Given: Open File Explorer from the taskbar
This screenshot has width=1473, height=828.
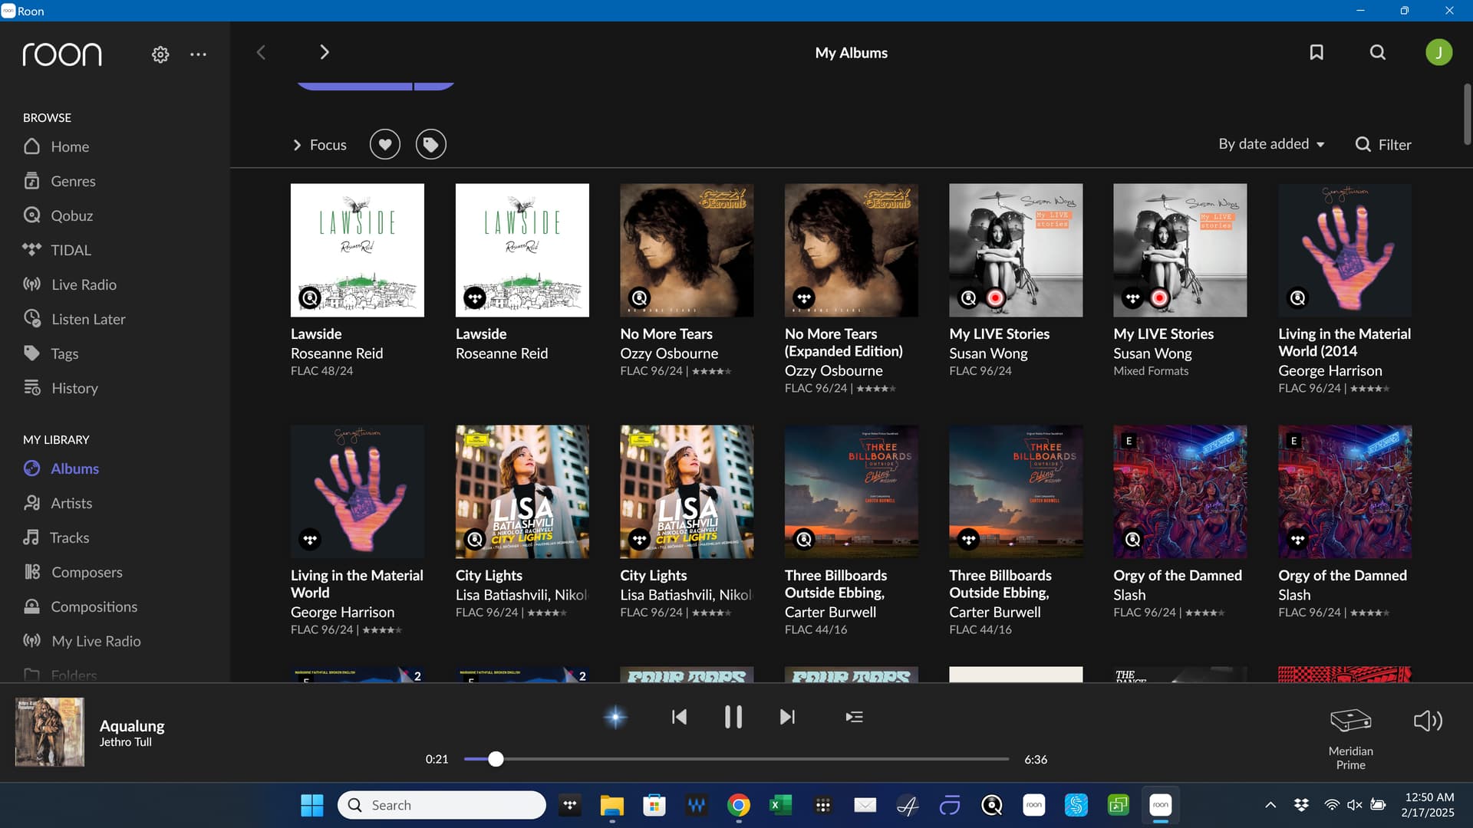Looking at the screenshot, I should [611, 805].
